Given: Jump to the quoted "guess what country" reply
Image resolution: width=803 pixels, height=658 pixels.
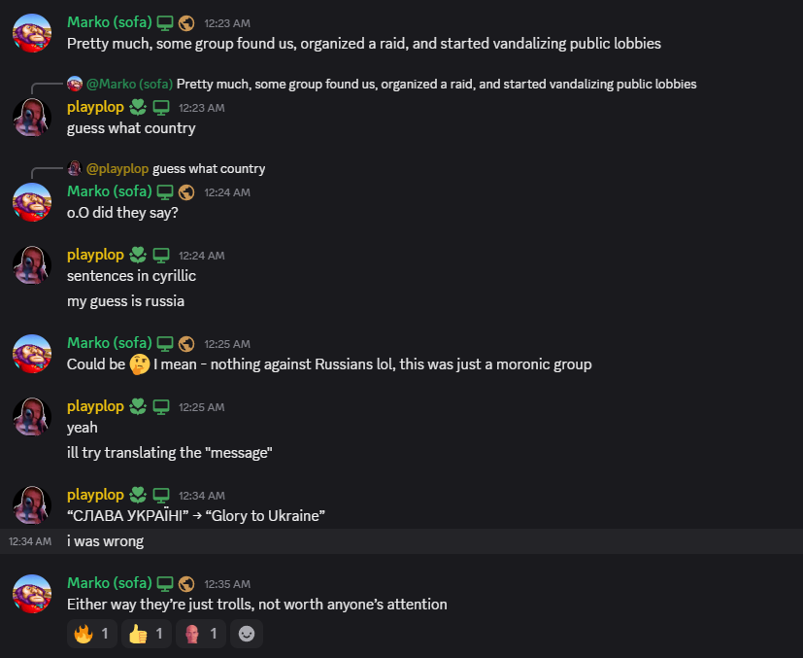Looking at the screenshot, I should (x=209, y=168).
